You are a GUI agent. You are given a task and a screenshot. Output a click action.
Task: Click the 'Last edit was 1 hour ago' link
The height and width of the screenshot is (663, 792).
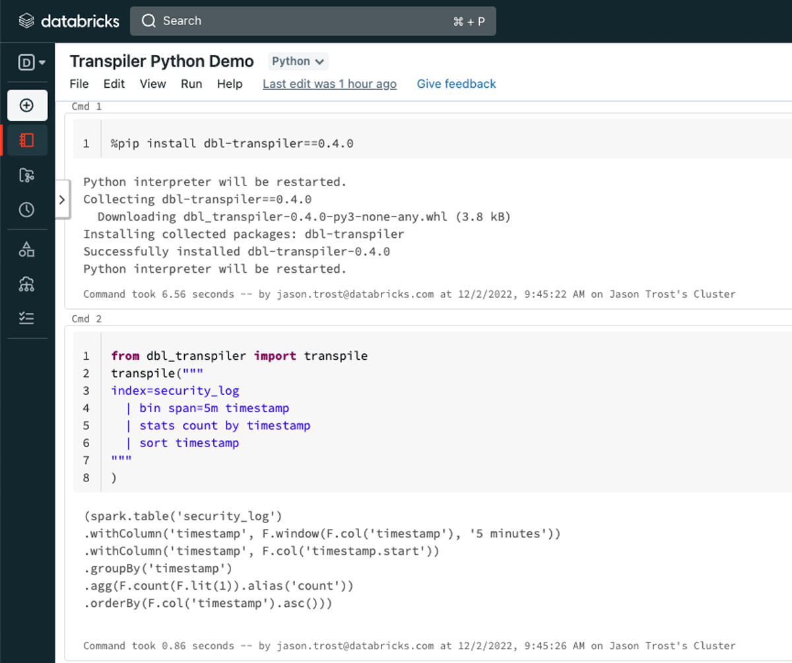[329, 84]
